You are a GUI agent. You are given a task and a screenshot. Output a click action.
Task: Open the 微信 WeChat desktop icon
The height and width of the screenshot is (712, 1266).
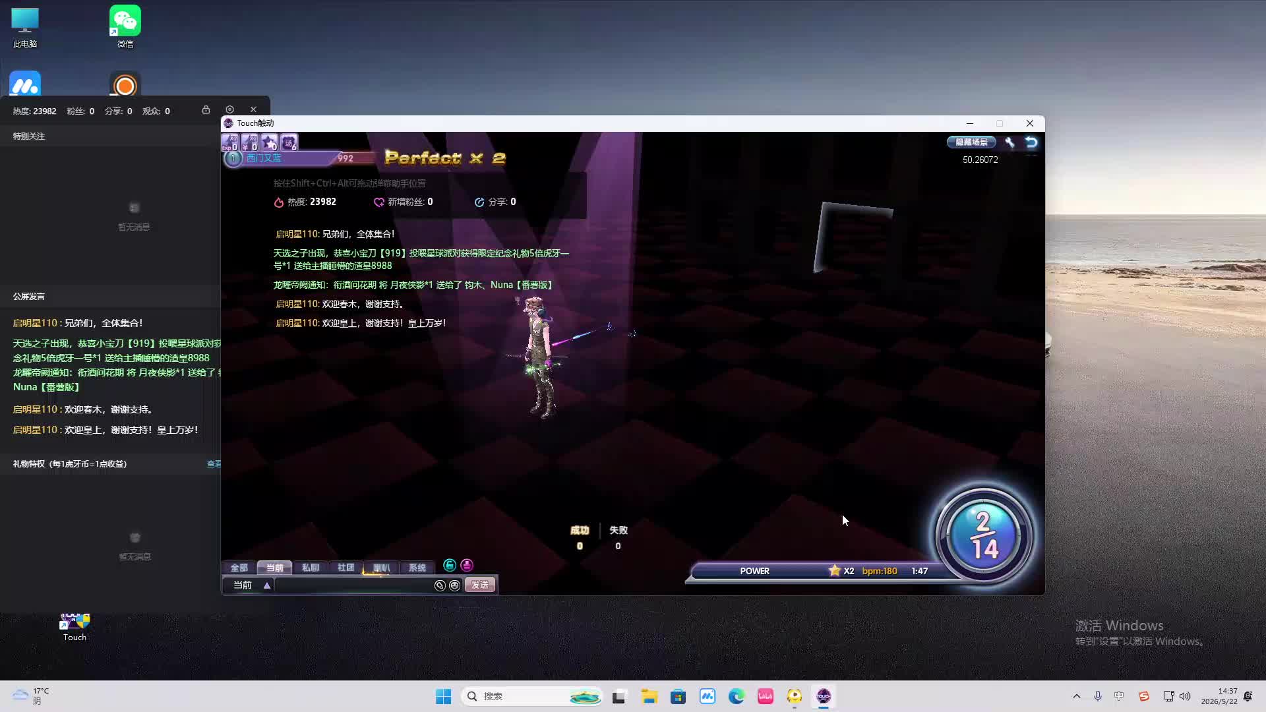[125, 28]
